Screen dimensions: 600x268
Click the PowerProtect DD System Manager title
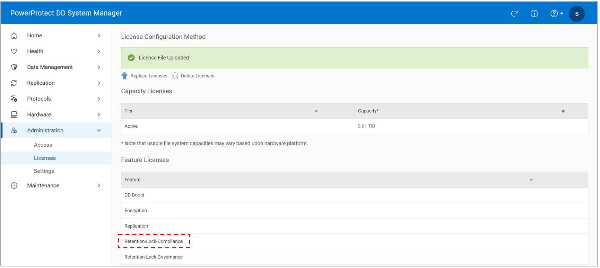tap(66, 13)
